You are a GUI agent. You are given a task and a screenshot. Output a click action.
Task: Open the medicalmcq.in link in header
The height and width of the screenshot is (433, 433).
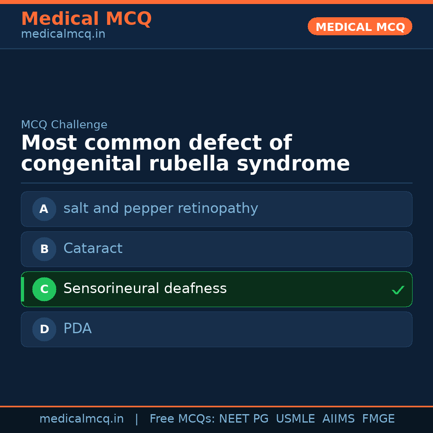(63, 34)
